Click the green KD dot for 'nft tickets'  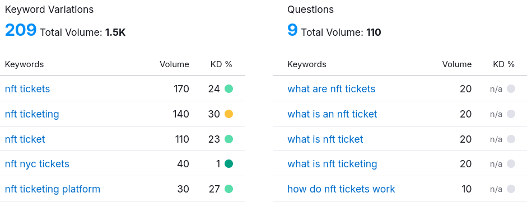228,89
